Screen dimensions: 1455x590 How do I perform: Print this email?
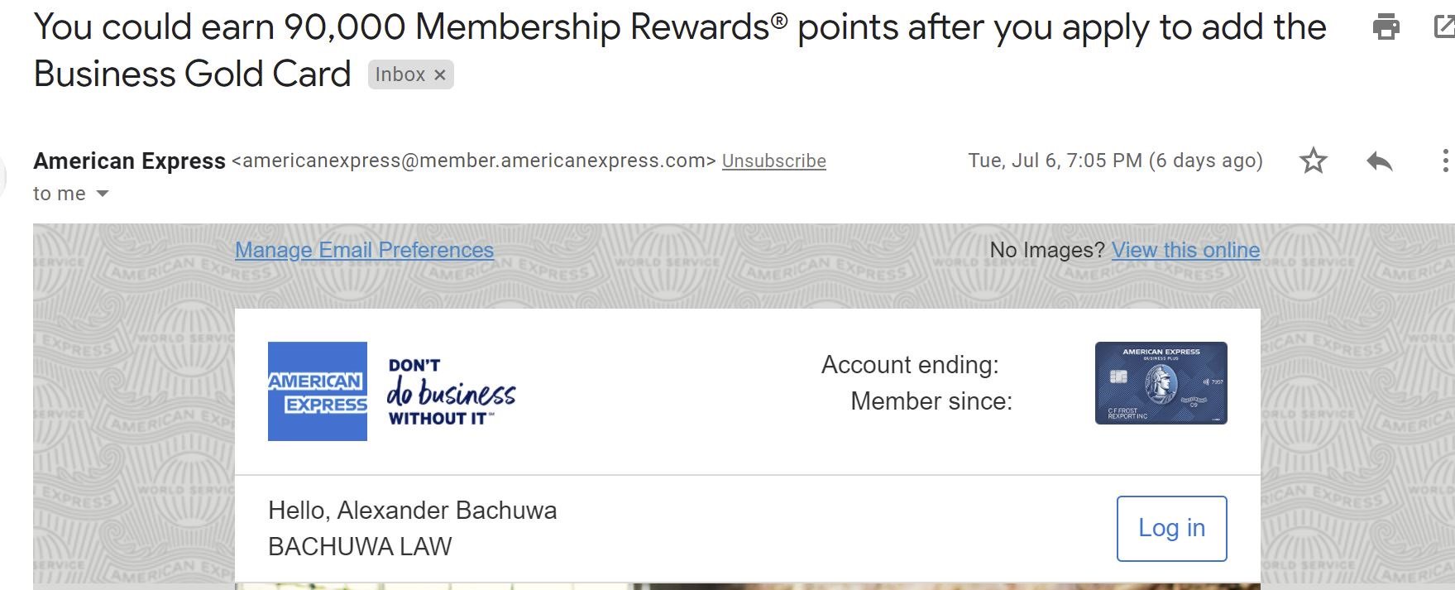(x=1386, y=27)
